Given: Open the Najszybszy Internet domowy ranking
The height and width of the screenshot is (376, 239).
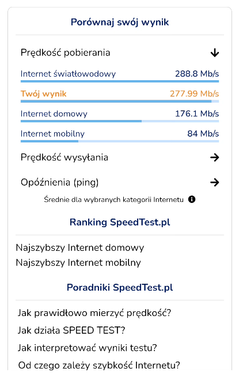Looking at the screenshot, I should click(x=79, y=248).
